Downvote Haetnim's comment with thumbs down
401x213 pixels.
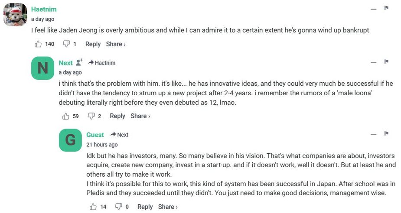point(66,44)
